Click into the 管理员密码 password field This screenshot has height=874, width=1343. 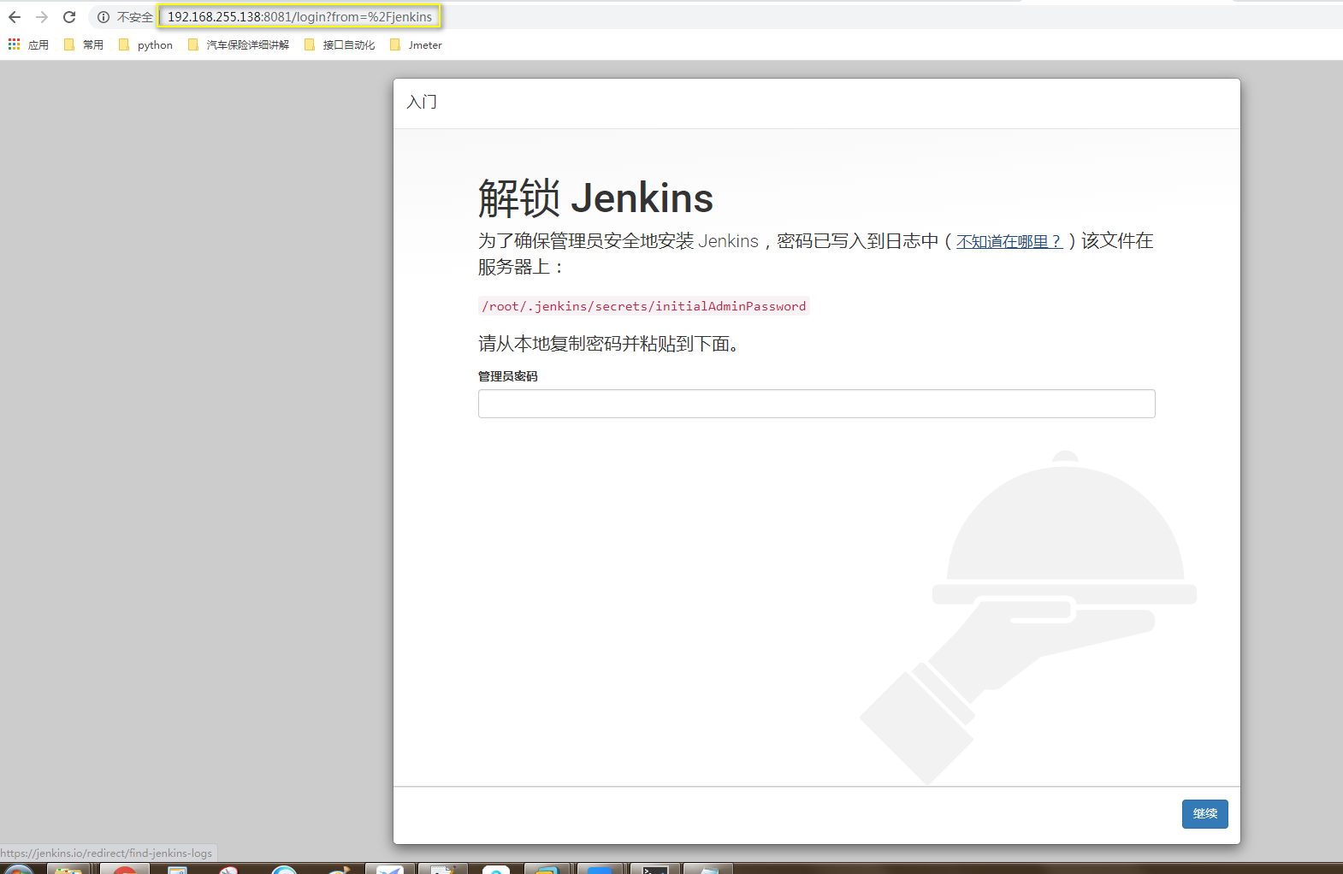click(816, 404)
